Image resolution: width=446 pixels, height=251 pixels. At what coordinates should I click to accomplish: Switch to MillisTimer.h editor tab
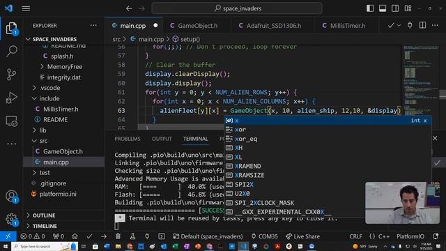(x=347, y=26)
